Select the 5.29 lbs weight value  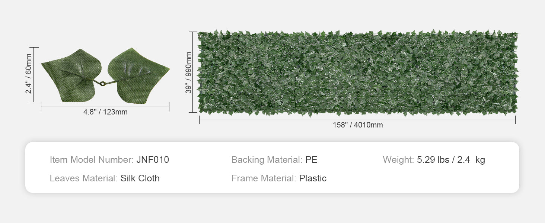[433, 160]
